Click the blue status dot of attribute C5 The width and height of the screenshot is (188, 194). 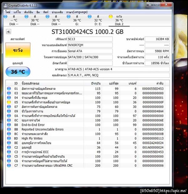(x=9, y=156)
